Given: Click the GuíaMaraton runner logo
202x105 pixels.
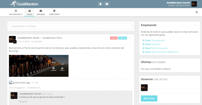Looking at the screenshot, I should click(x=24, y=4).
